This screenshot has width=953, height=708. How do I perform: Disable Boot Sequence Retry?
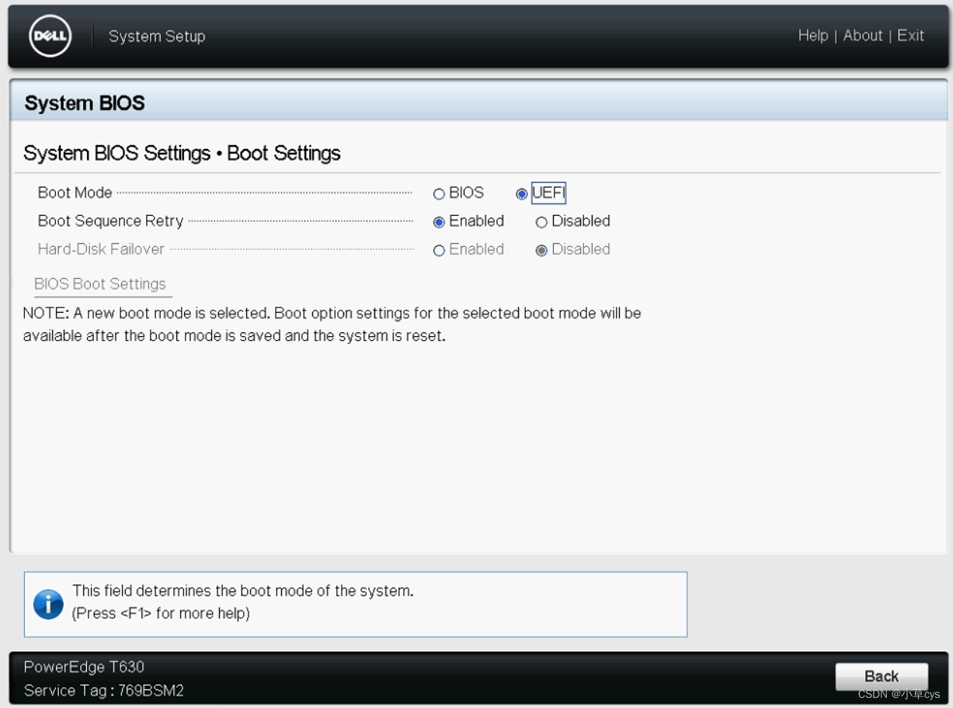pyautogui.click(x=542, y=222)
